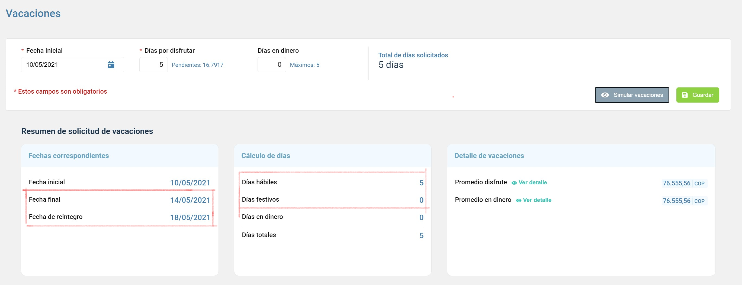Click the Promedio en dinero label
The image size is (742, 285).
pos(483,199)
